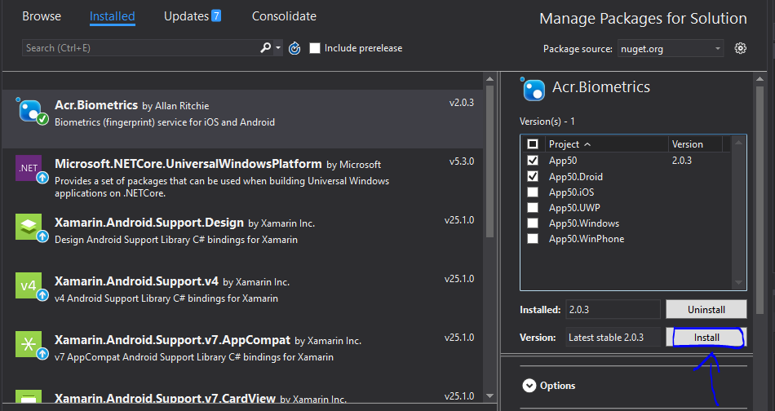Viewport: 775px width, 411px height.
Task: Open the Package source dropdown
Action: pos(670,49)
